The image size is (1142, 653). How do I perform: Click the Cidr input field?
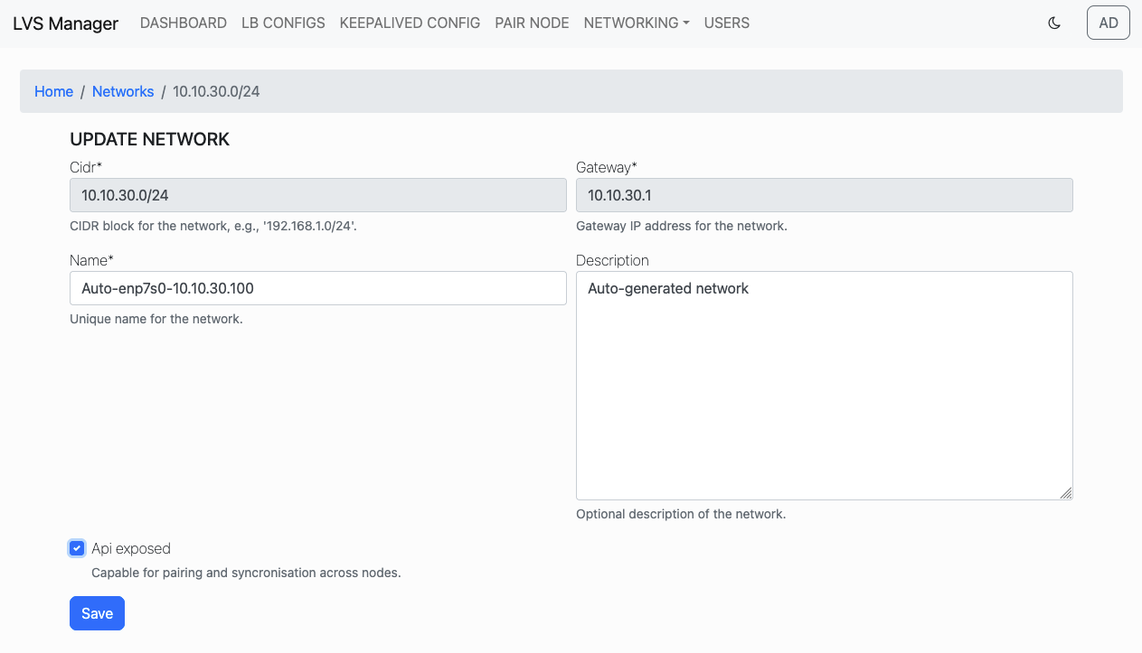point(318,195)
